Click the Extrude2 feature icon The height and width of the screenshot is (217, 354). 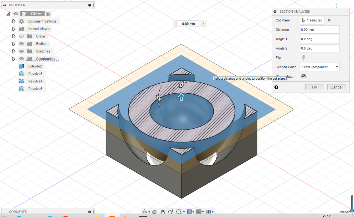[22, 66]
